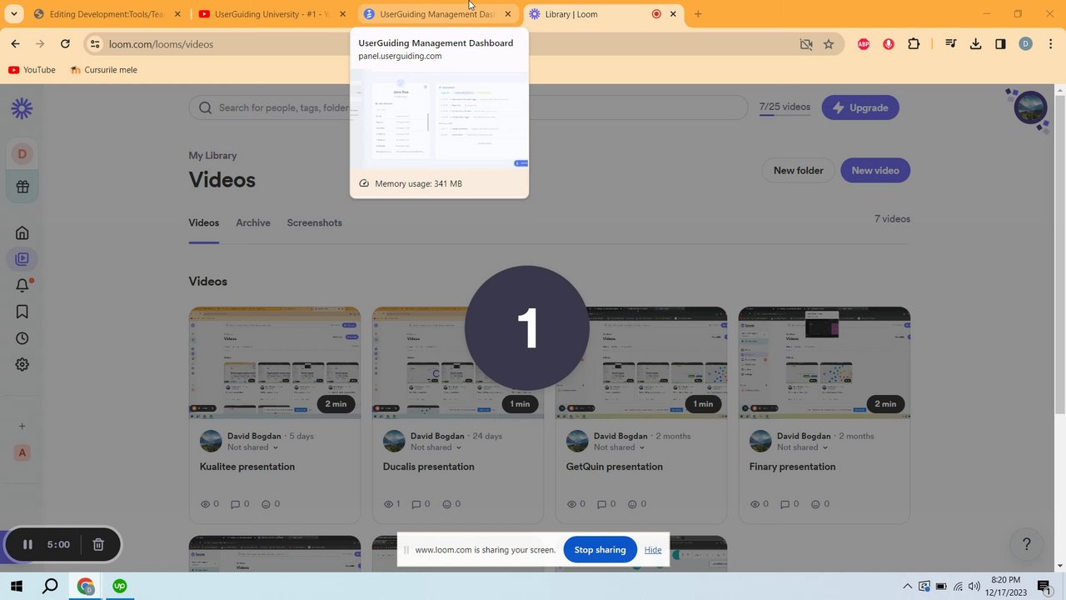Open the gift rewards icon in sidebar
Viewport: 1066px width, 600px height.
click(22, 187)
